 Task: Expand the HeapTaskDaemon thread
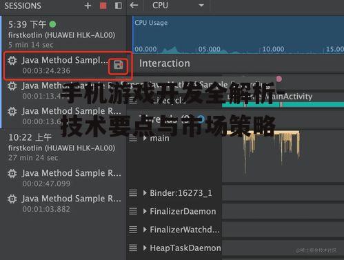[145, 248]
